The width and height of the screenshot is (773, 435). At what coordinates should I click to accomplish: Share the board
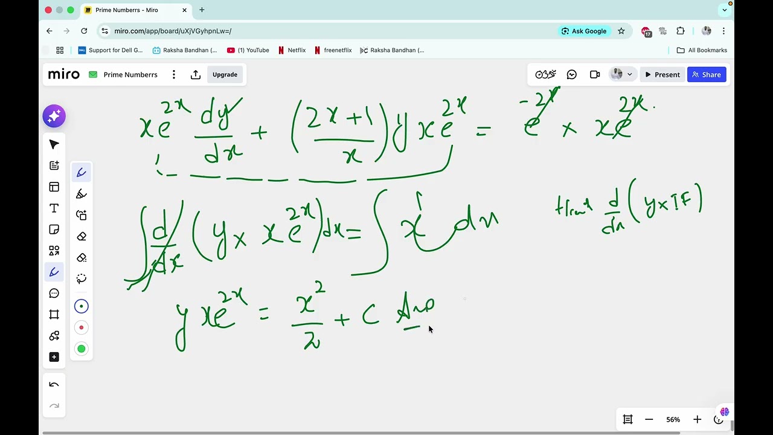coord(707,74)
